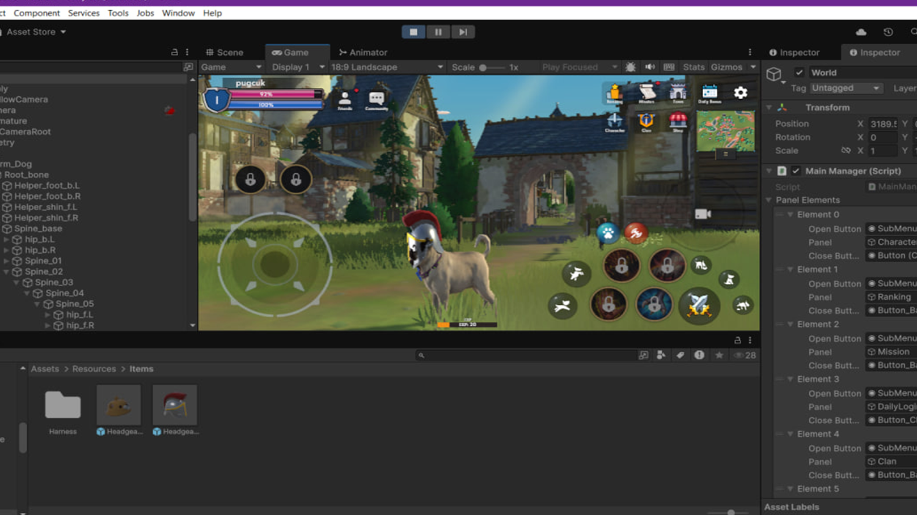Select Spine_base in hierarchy
The width and height of the screenshot is (917, 515).
(38, 228)
